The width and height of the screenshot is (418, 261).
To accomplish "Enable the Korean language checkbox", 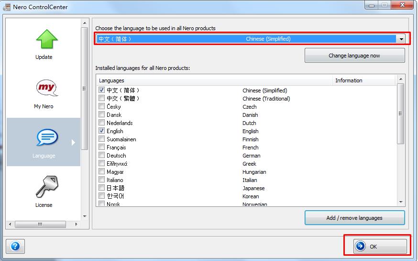I will pos(101,195).
